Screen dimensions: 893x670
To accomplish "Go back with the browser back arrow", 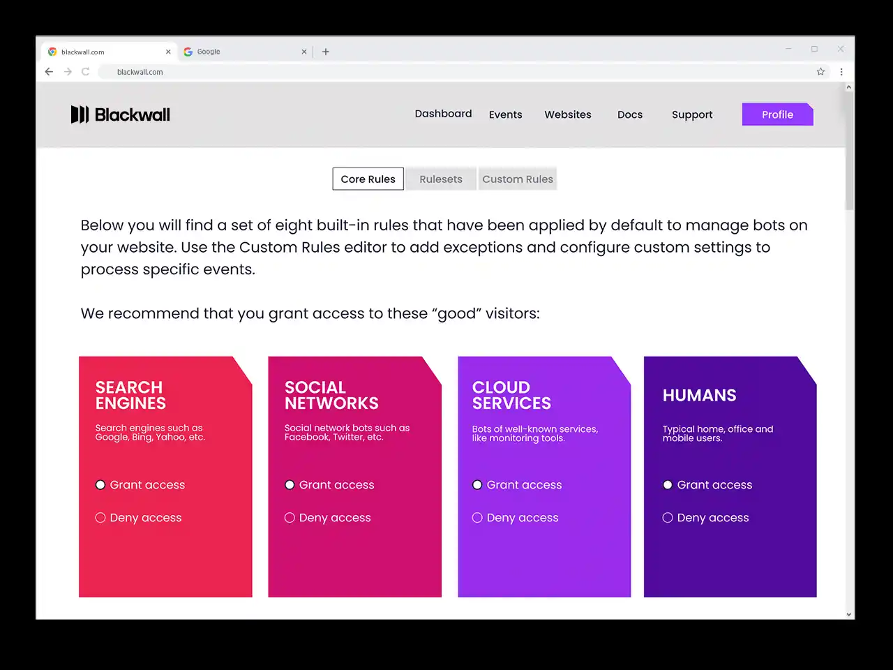I will [x=49, y=72].
